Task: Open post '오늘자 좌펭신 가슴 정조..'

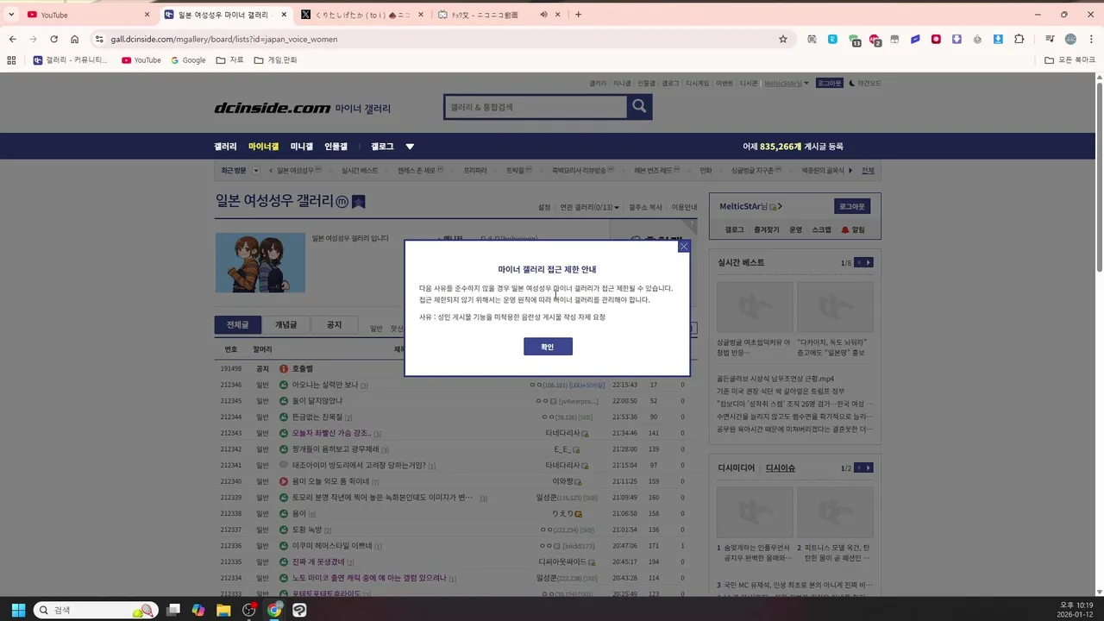Action: coord(331,433)
